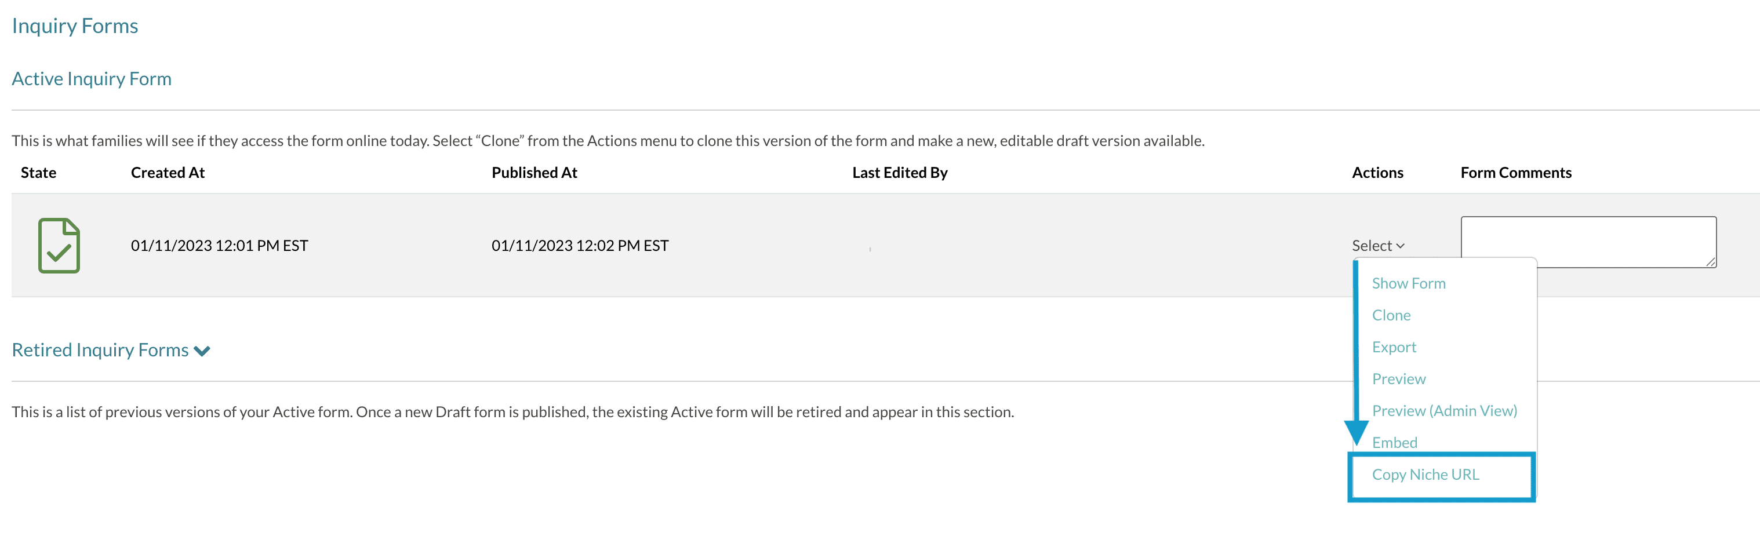Pick the Preview menu option

(1398, 379)
